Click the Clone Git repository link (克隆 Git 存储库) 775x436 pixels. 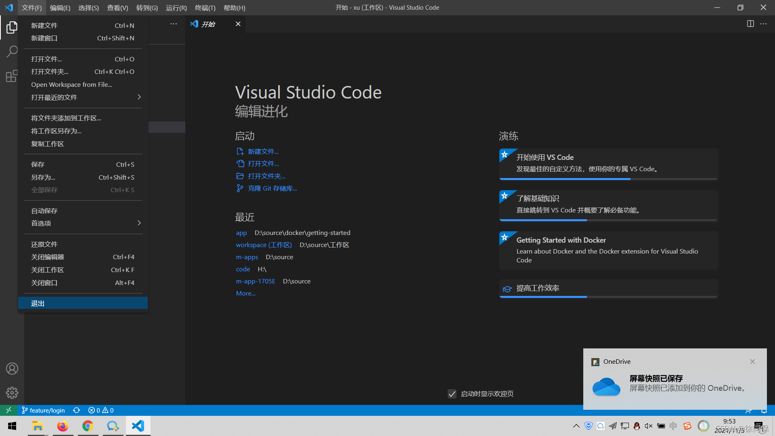click(x=272, y=188)
